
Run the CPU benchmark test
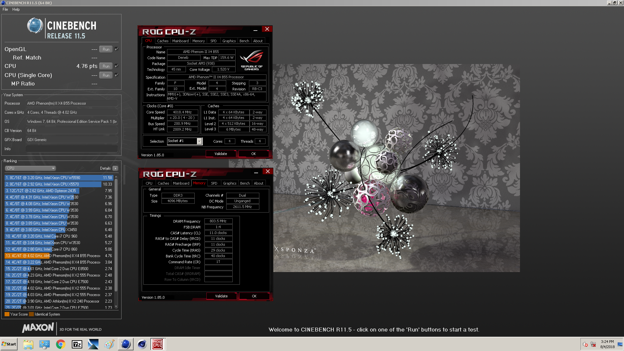pos(106,66)
